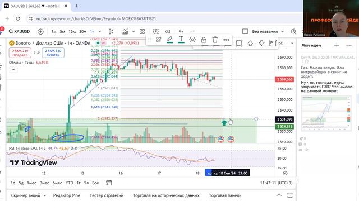This screenshot has height=201, width=359.
Task: Select the 5д date range
Action: click(x=21, y=183)
